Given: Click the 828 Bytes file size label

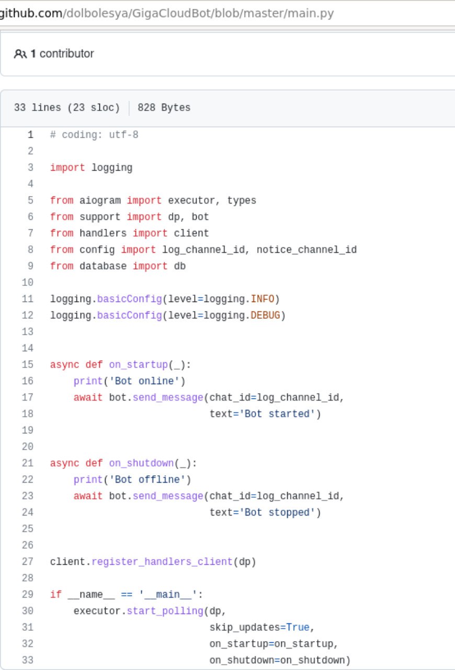Looking at the screenshot, I should pos(164,108).
